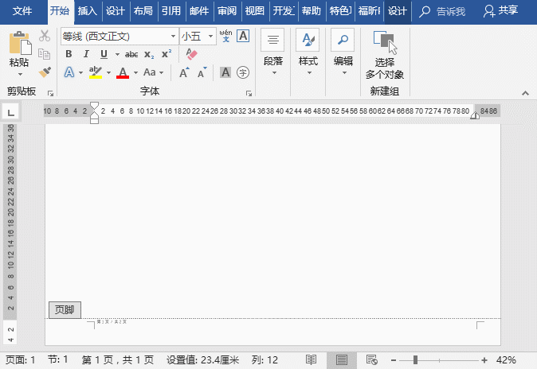Viewport: 537px width, 369px height.
Task: Open the Paragraph (段落) group icon
Action: point(272,40)
